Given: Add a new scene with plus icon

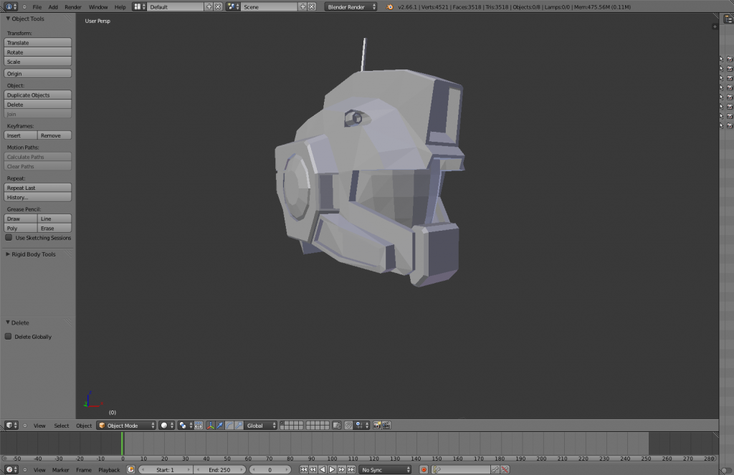Looking at the screenshot, I should [x=303, y=6].
